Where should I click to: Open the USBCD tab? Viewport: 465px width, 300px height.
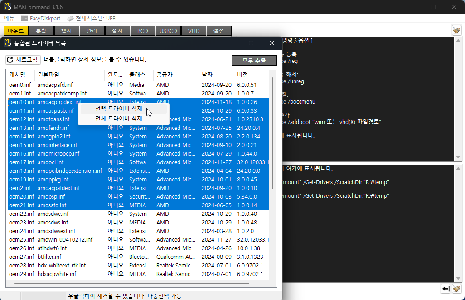pos(168,31)
